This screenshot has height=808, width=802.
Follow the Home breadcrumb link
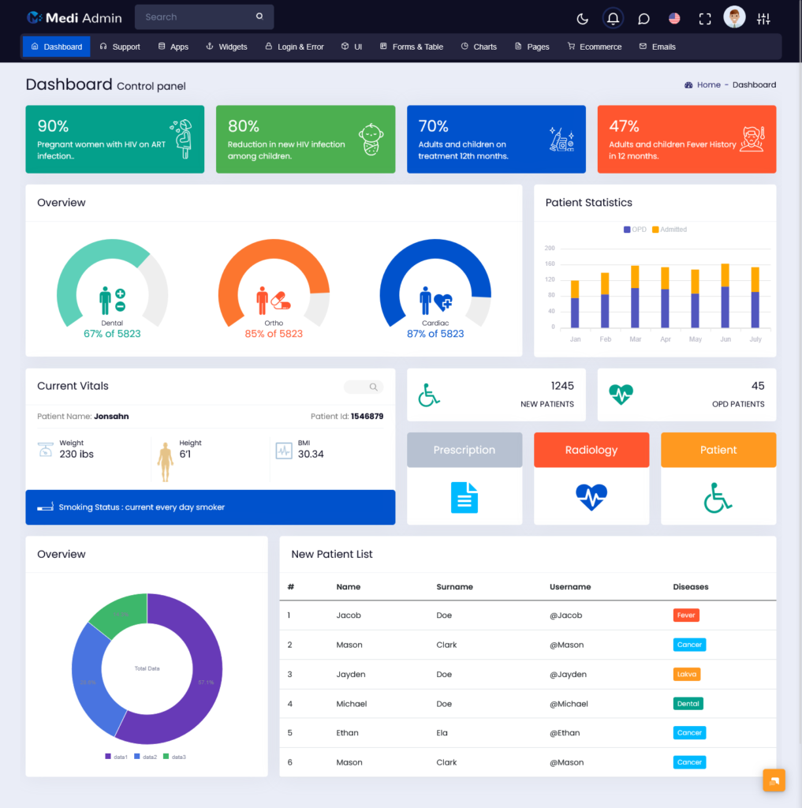click(x=708, y=84)
